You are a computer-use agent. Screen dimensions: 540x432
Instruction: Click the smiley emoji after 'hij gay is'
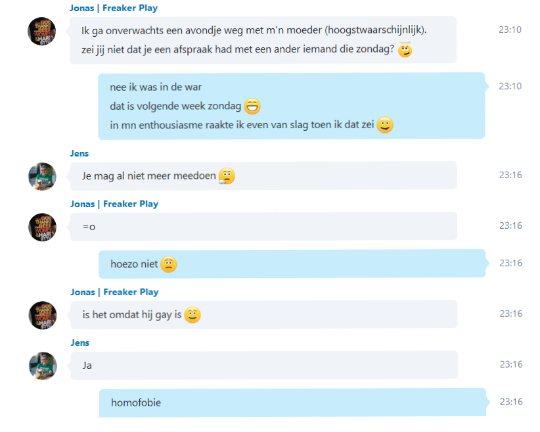(x=192, y=315)
